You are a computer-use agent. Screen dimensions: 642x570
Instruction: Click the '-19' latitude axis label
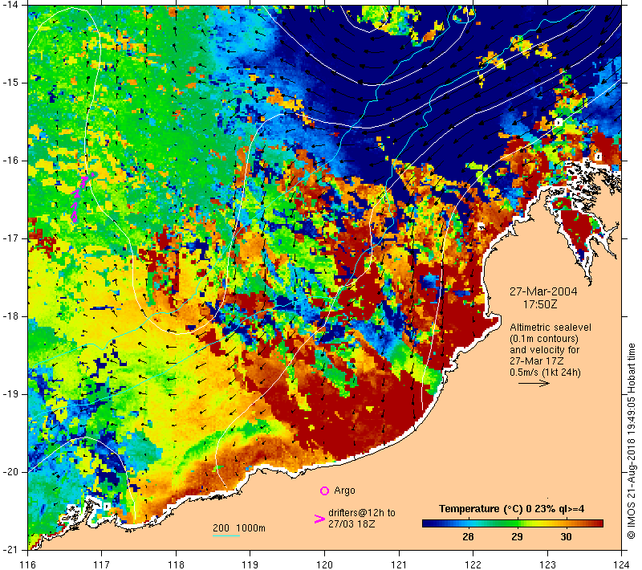(9, 394)
